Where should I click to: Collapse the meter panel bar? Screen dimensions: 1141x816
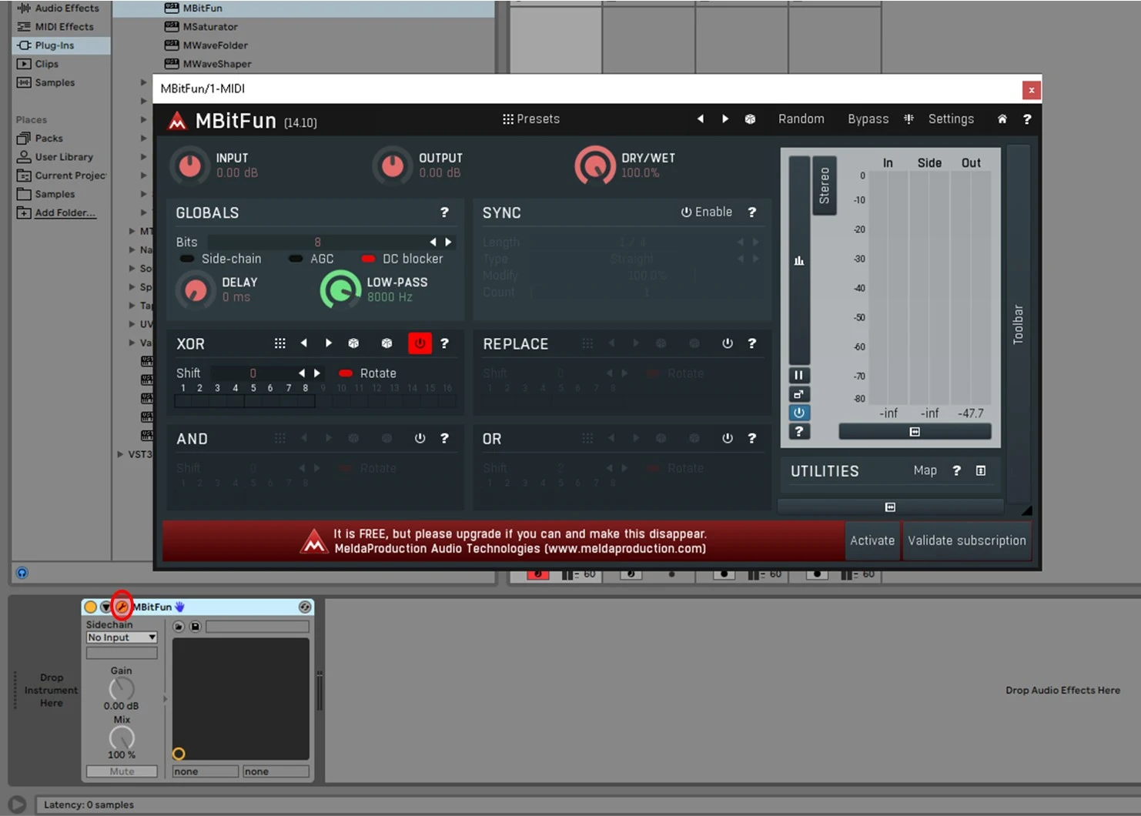coord(915,432)
